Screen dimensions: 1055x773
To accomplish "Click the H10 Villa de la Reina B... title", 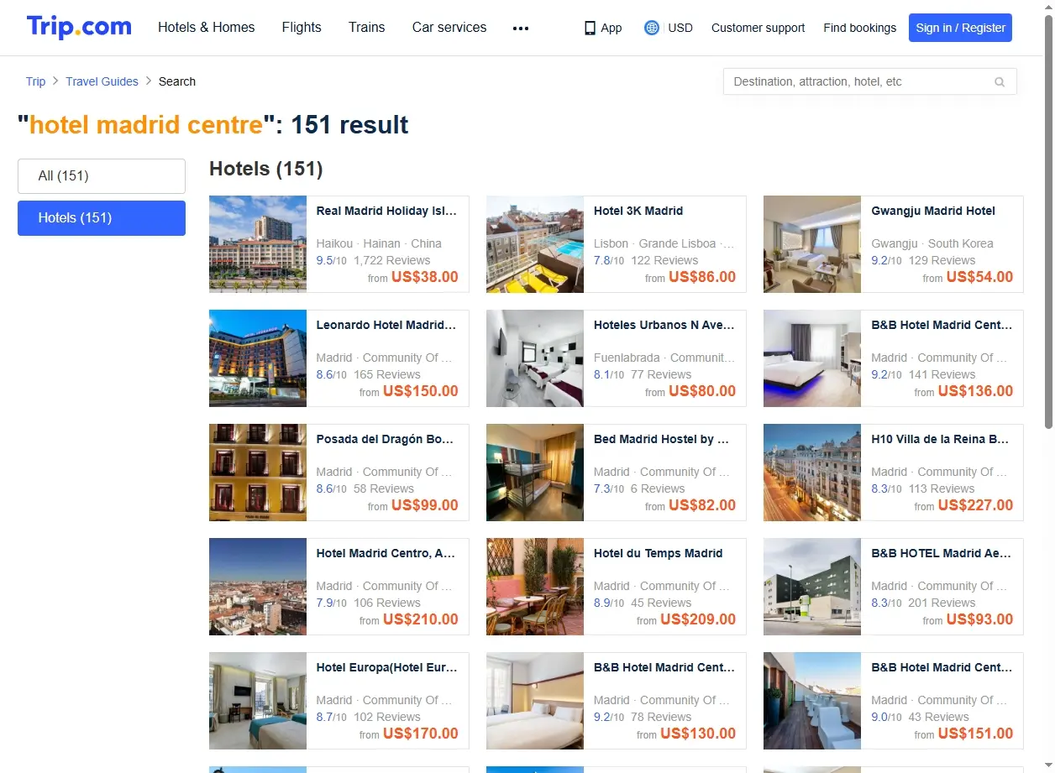I will [940, 439].
